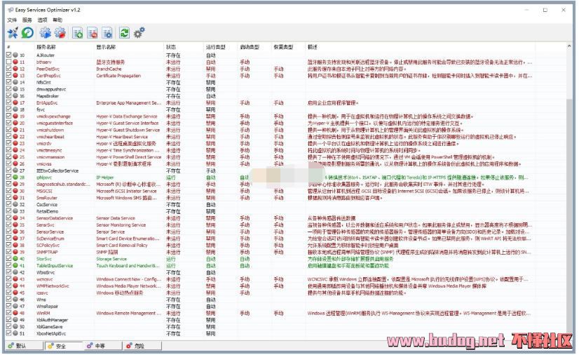The image size is (579, 355).
Task: Click the red status dot for icssvc
Action: (15, 293)
